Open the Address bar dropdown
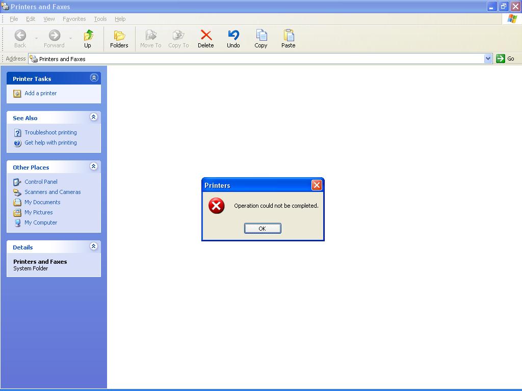 coord(489,58)
